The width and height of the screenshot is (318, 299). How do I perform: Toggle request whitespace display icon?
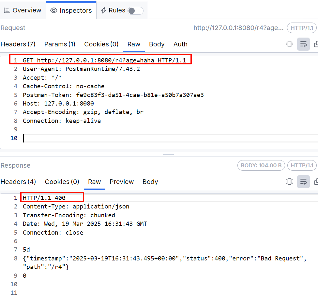tap(289, 44)
